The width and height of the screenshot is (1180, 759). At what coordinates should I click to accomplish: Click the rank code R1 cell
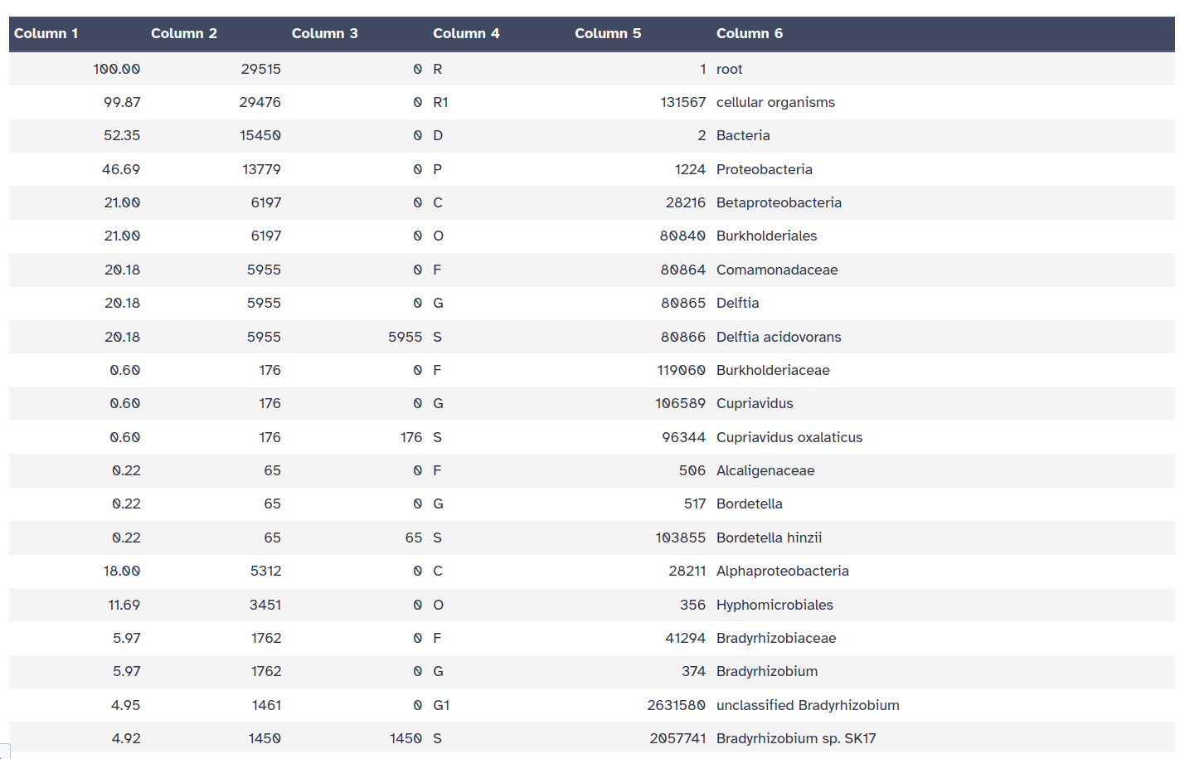pos(440,102)
